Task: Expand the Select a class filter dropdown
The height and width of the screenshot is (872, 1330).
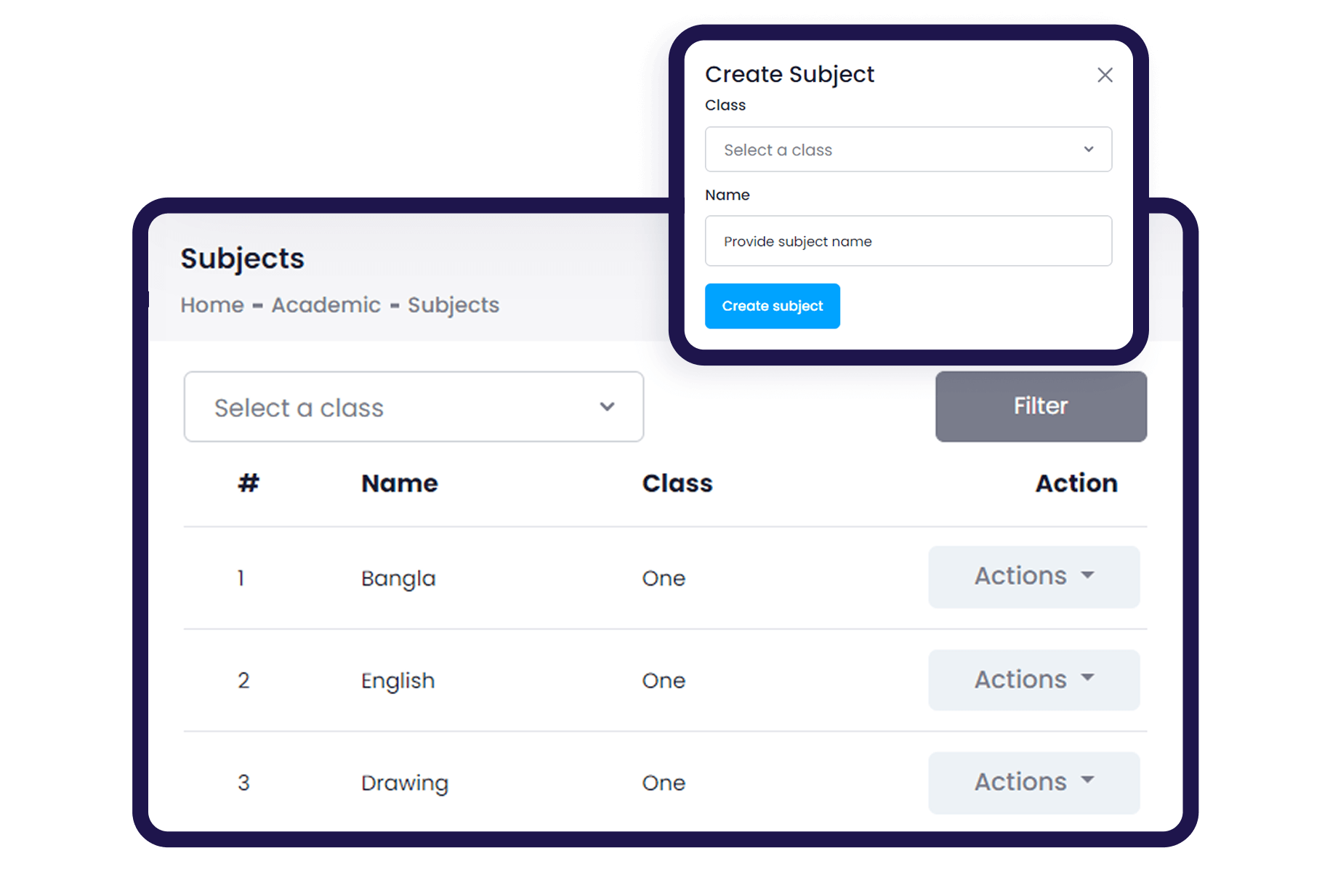Action: [x=413, y=407]
